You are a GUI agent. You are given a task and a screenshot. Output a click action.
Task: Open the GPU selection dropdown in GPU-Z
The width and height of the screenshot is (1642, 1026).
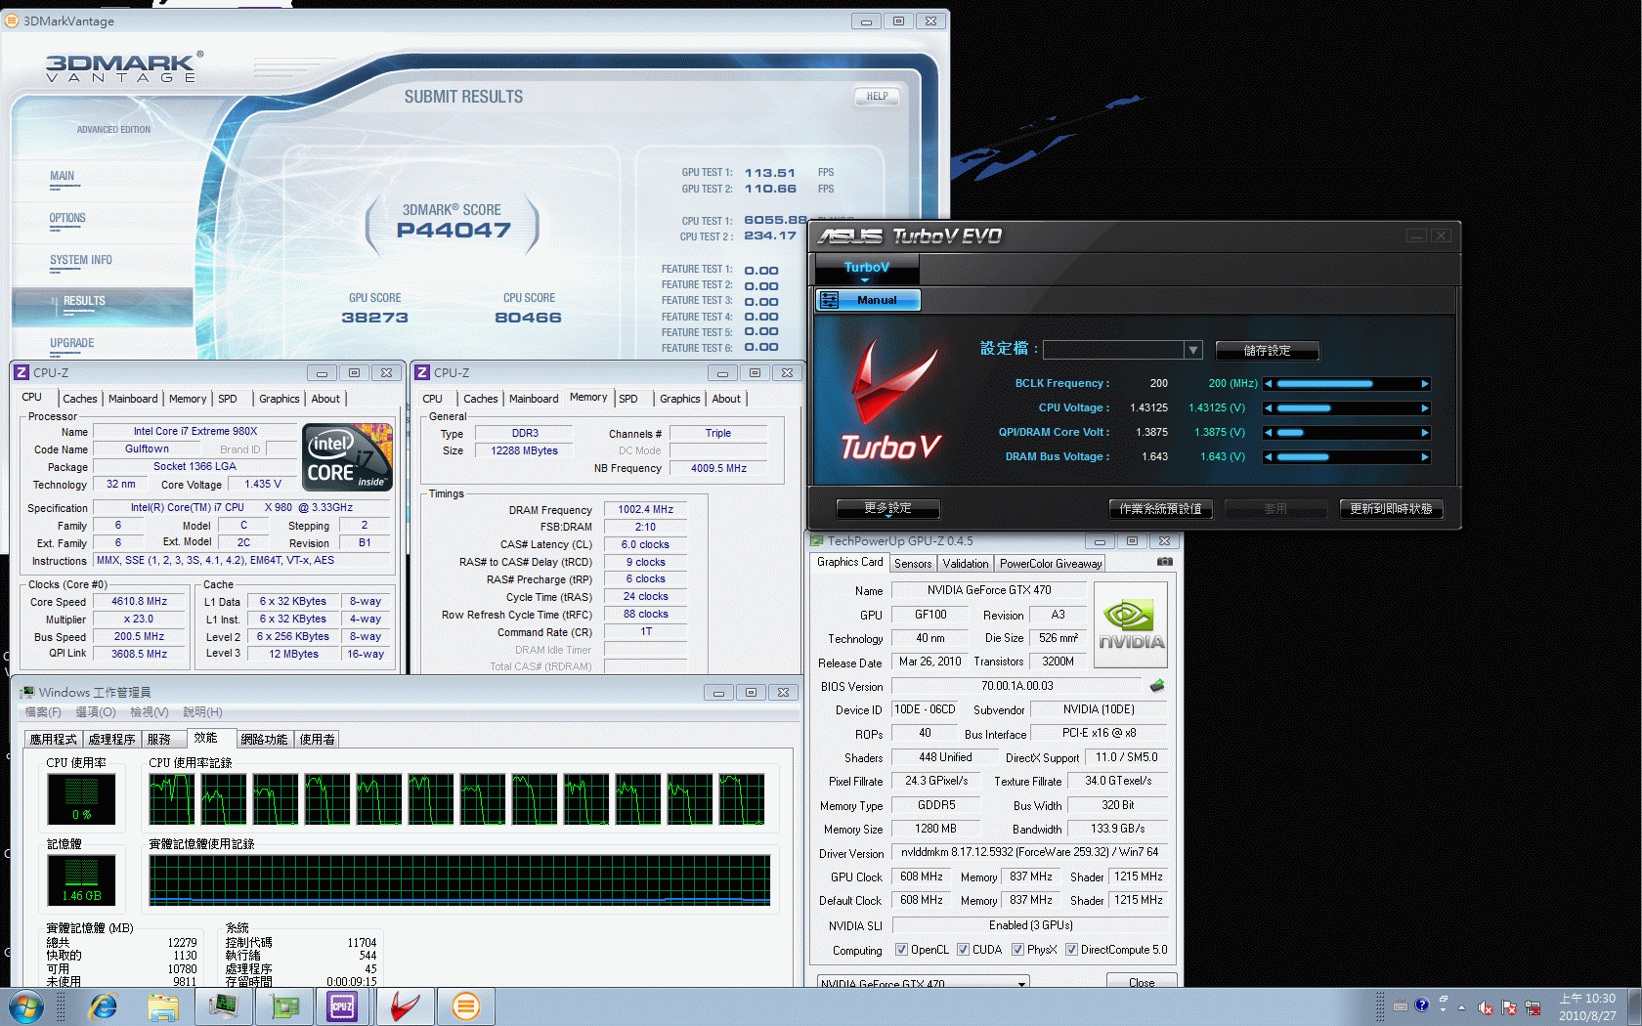point(923,982)
